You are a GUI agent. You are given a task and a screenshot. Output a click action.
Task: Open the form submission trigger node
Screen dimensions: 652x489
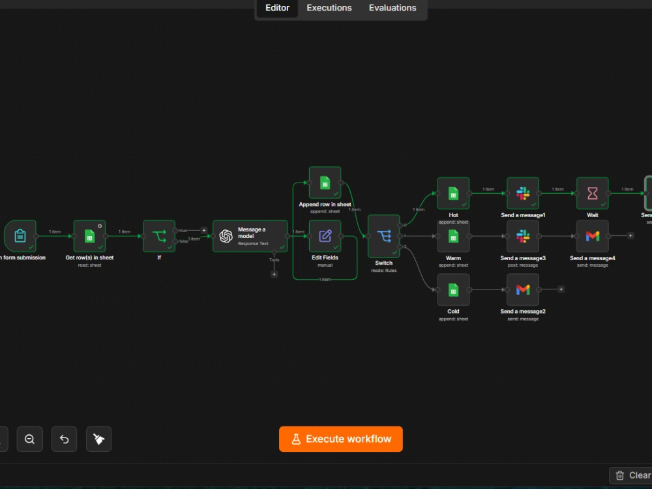coord(20,236)
